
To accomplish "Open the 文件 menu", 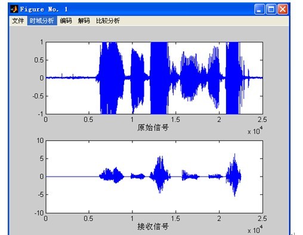I will point(18,21).
